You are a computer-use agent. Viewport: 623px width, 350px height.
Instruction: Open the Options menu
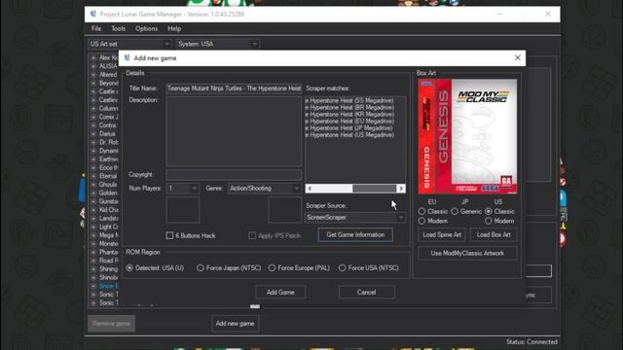146,28
